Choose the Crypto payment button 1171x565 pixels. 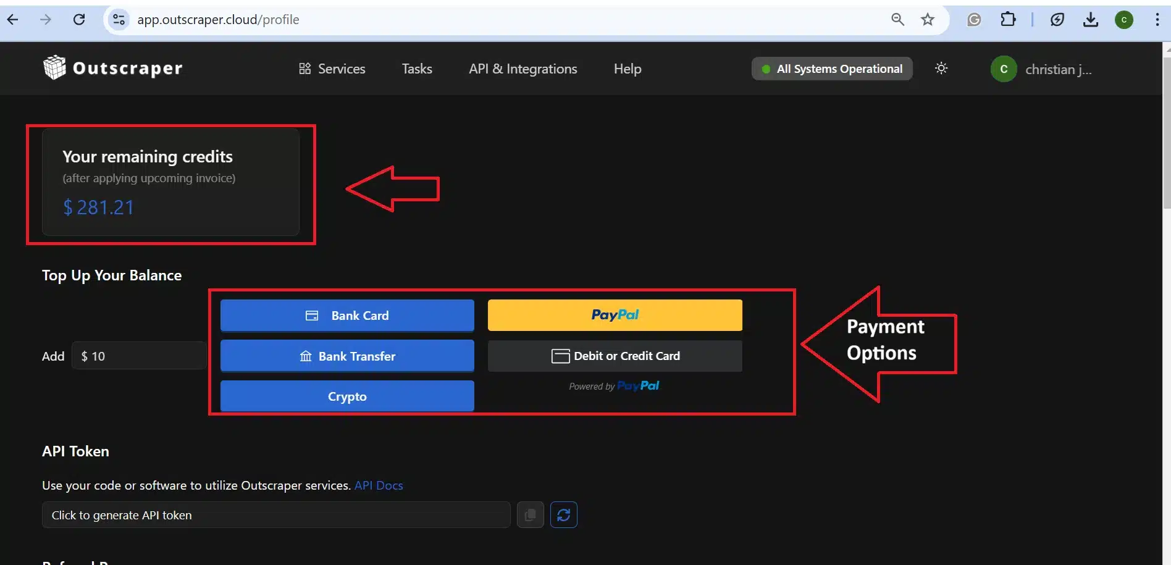pos(347,396)
